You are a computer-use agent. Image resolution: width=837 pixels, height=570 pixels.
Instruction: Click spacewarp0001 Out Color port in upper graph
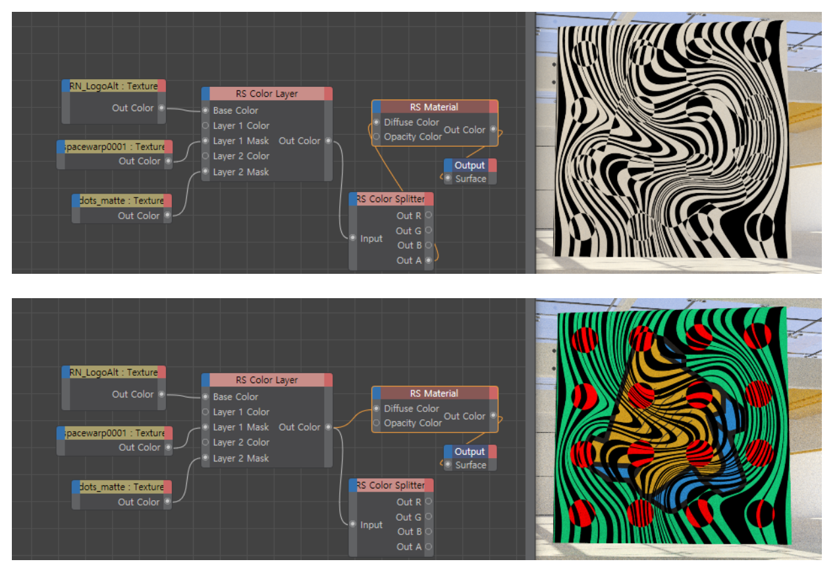pyautogui.click(x=168, y=161)
